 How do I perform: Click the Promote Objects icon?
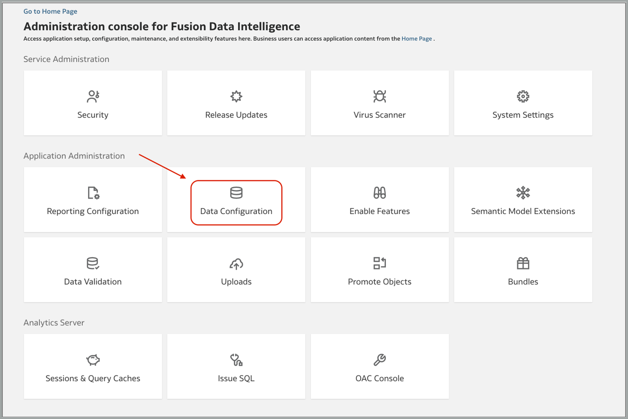pyautogui.click(x=379, y=263)
